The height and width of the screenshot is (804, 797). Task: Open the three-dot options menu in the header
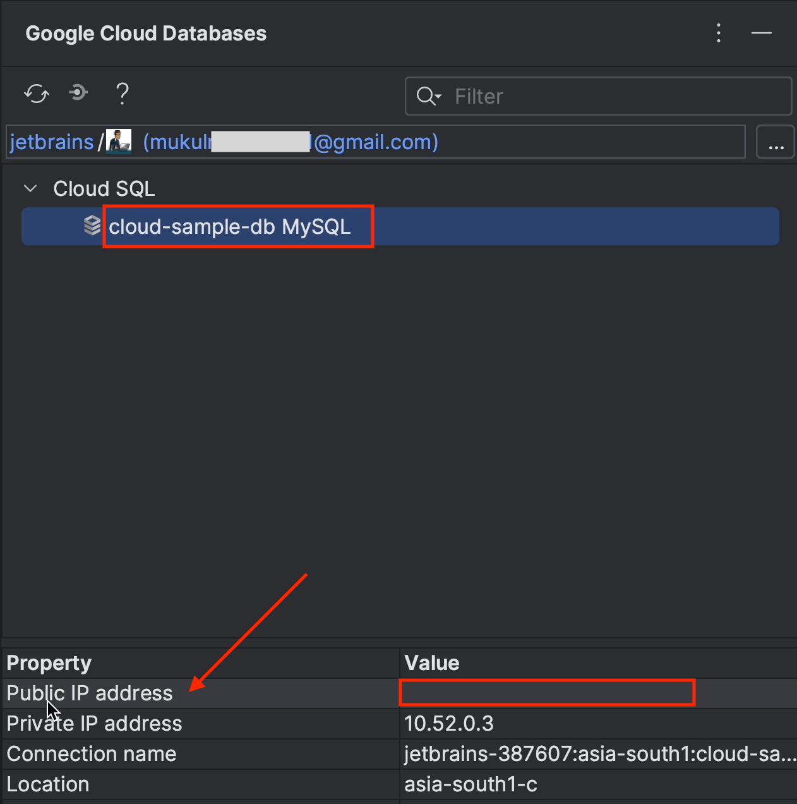(719, 33)
